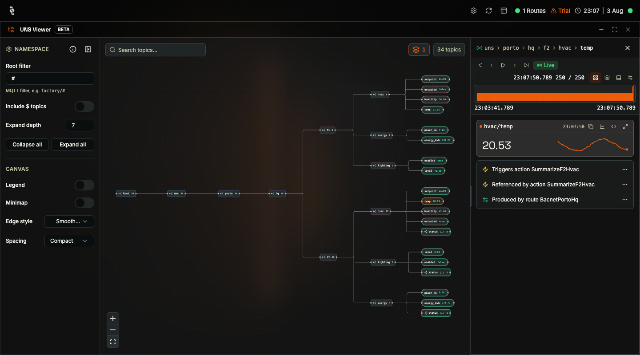Open more options for Referenced by action SummarizeF2Hvac
The width and height of the screenshot is (640, 355).
(x=625, y=185)
